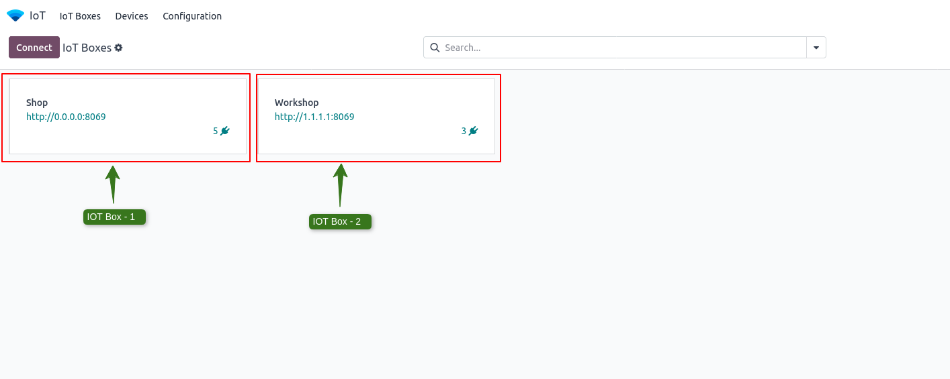950x379 pixels.
Task: Click the plug icon on Workshop card
Action: [474, 131]
